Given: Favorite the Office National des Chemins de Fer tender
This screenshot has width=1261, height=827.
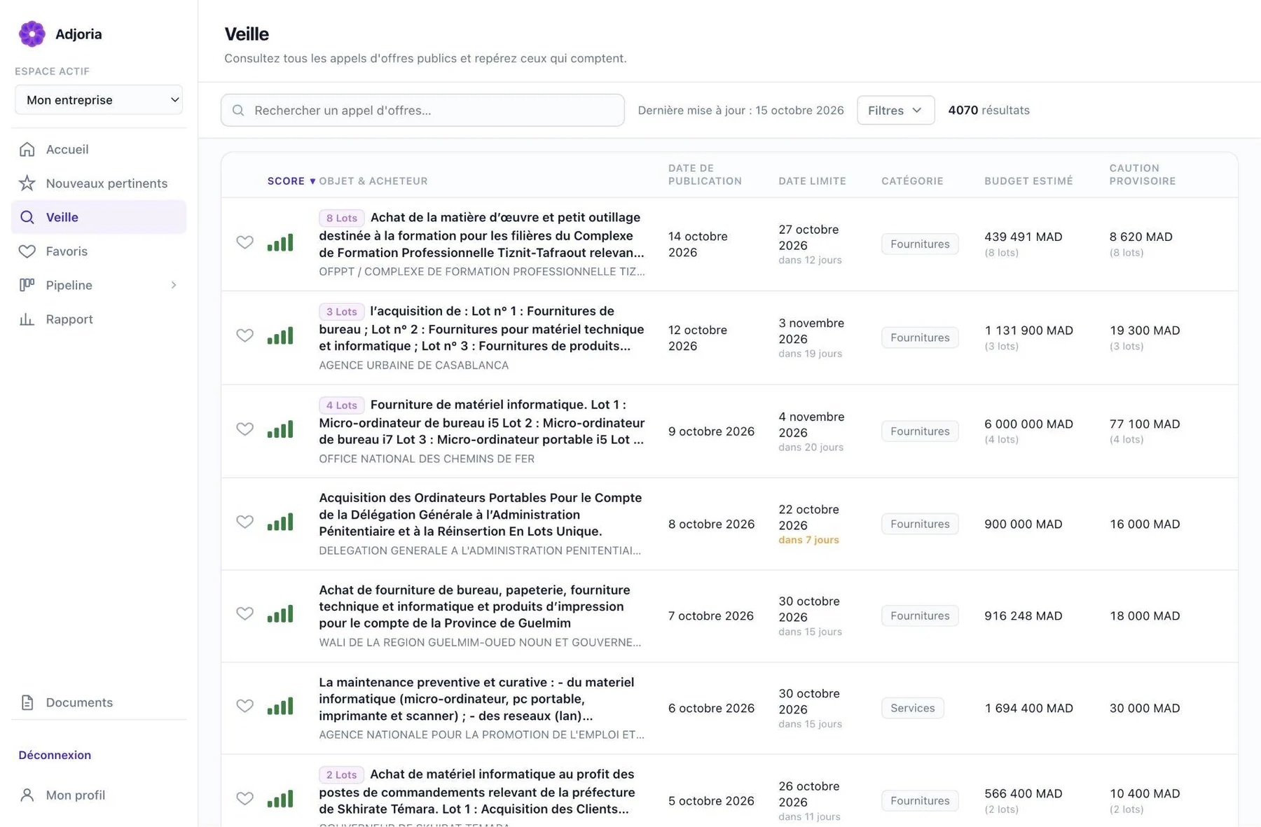Looking at the screenshot, I should 244,429.
